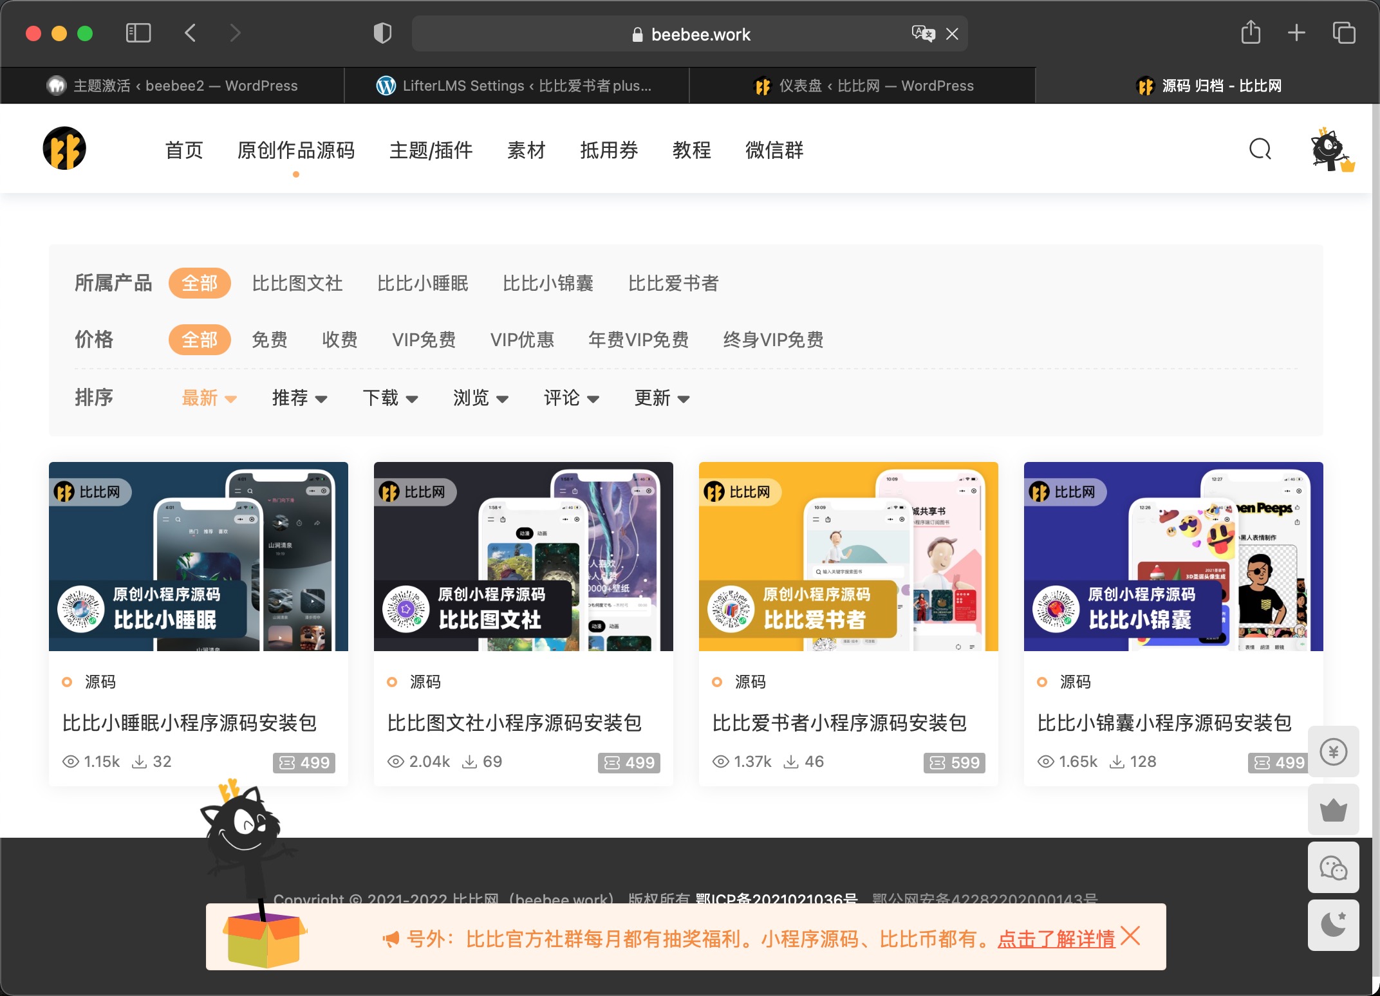Open 主题/插件 menu item
The image size is (1380, 996).
click(x=431, y=150)
